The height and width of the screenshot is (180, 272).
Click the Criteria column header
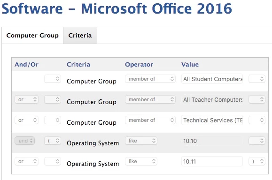(x=78, y=64)
